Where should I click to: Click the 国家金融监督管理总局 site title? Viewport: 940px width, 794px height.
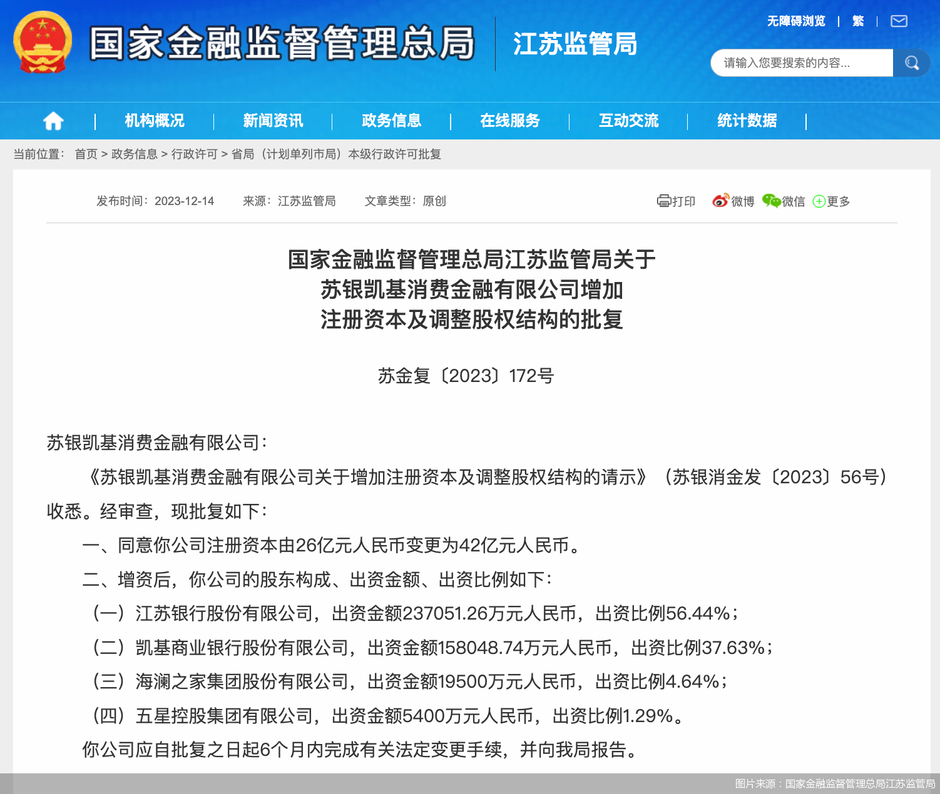coord(282,44)
